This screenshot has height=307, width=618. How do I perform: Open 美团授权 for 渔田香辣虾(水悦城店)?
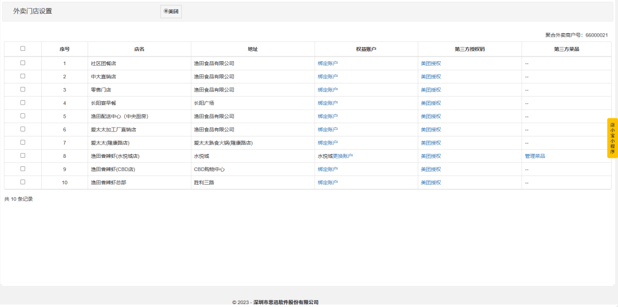pos(431,156)
